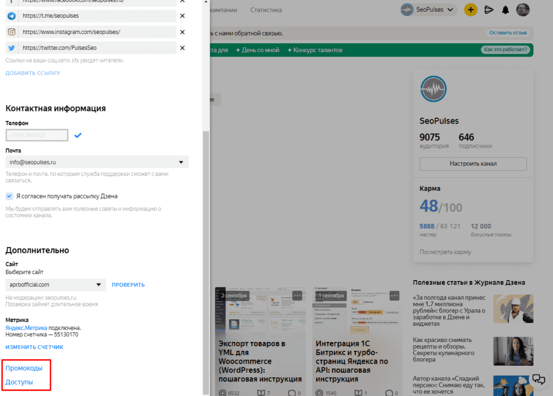553x396 pixels.
Task: Click views icon showing 1545
Action: tap(319, 393)
